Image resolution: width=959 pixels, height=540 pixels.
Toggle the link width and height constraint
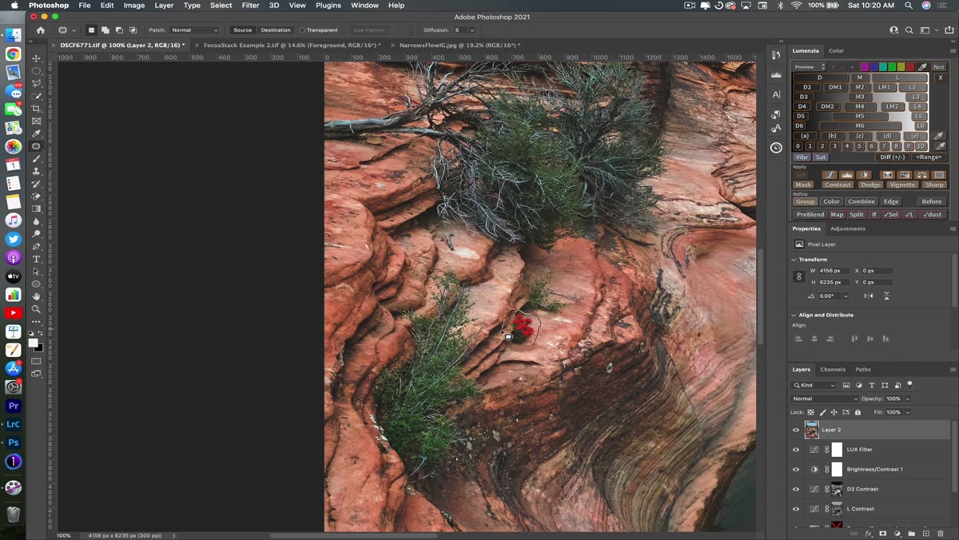(x=798, y=276)
